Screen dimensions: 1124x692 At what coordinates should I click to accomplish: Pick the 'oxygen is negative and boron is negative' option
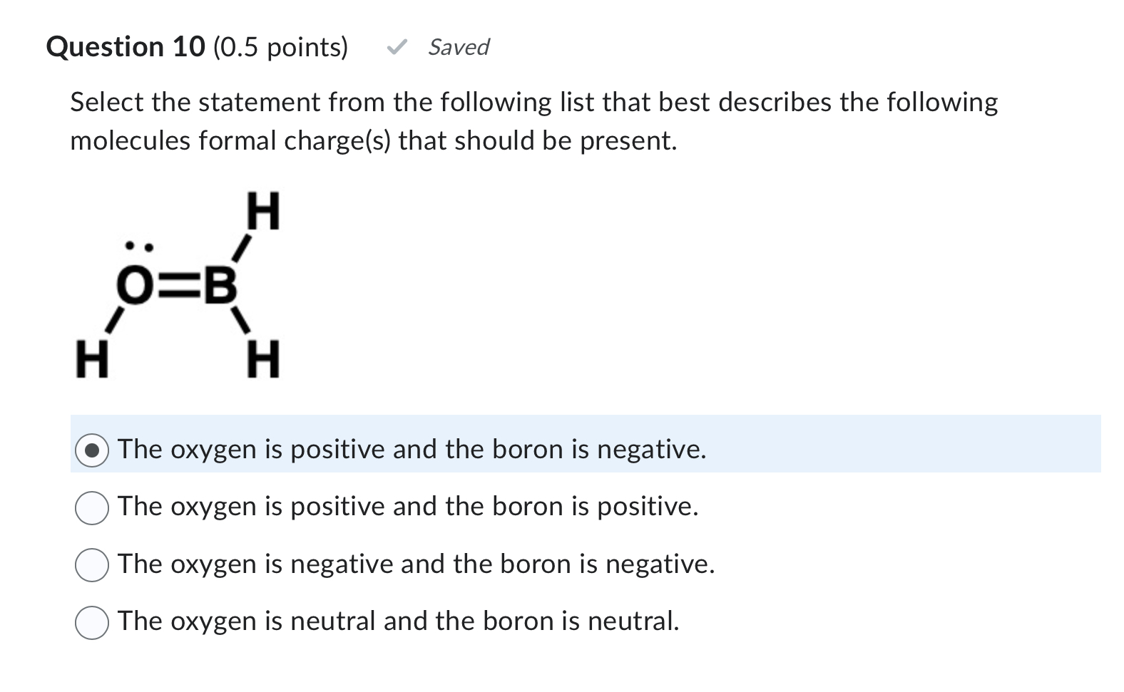(91, 564)
